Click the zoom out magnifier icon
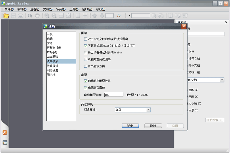 [x=54, y=16]
